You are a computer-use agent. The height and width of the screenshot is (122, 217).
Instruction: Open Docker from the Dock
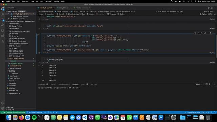(72, 118)
